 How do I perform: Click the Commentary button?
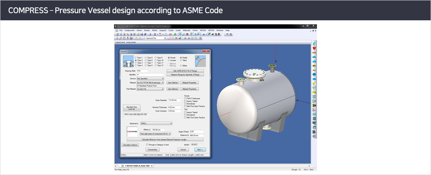(152, 150)
